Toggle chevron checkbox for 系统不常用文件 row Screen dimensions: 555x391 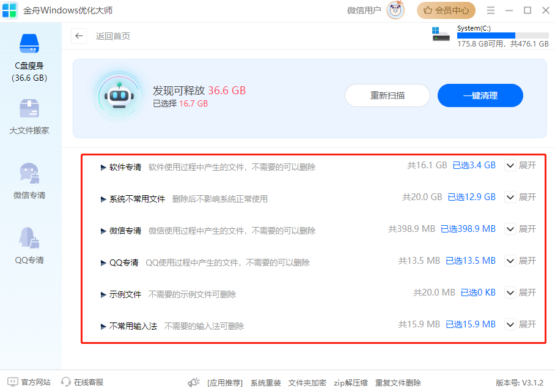(x=510, y=197)
